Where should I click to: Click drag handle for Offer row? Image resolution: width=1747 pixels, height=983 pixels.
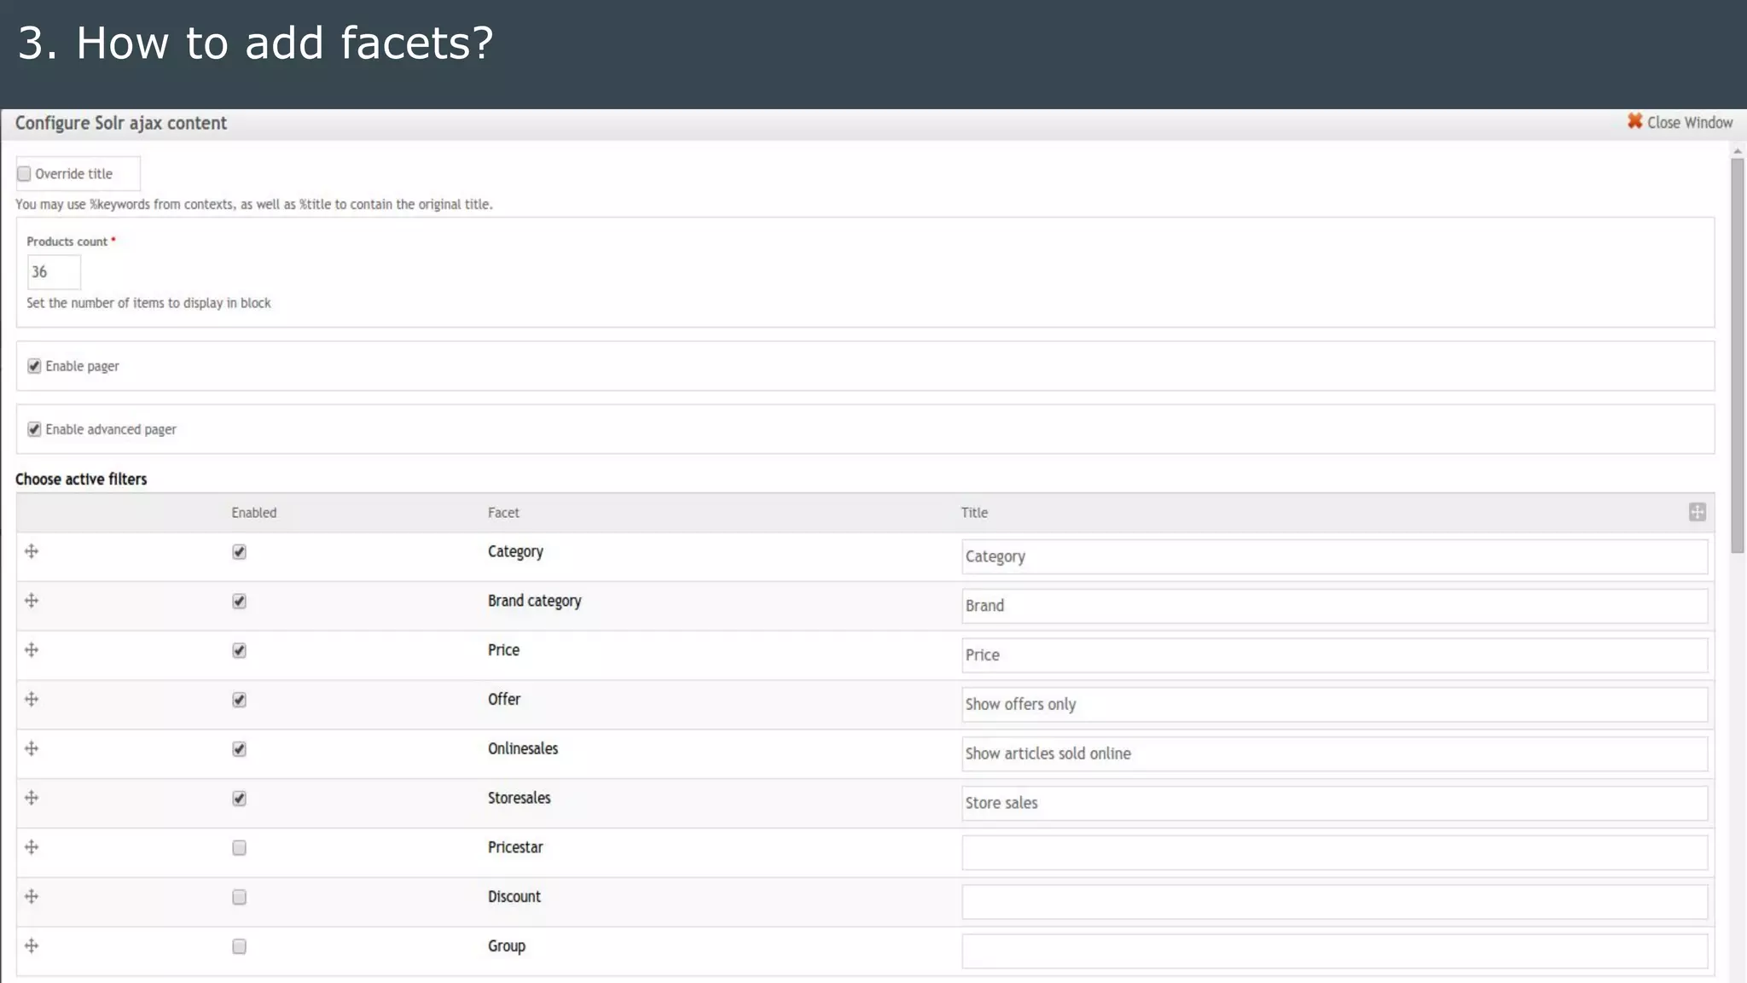(x=32, y=700)
